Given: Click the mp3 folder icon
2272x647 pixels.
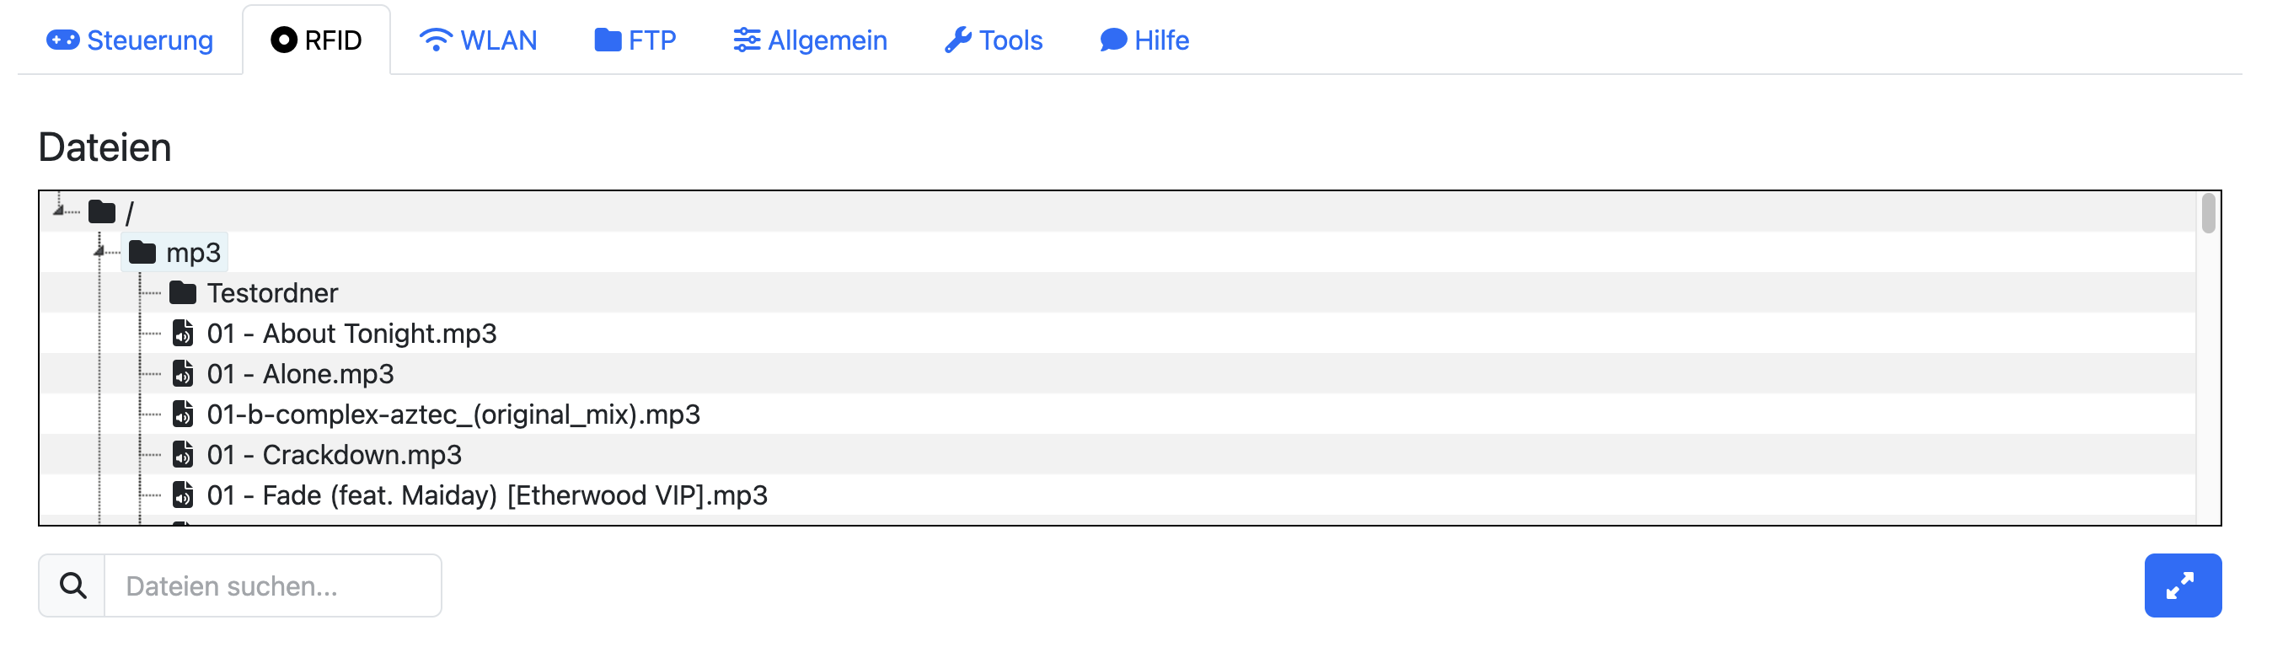Looking at the screenshot, I should coord(142,253).
